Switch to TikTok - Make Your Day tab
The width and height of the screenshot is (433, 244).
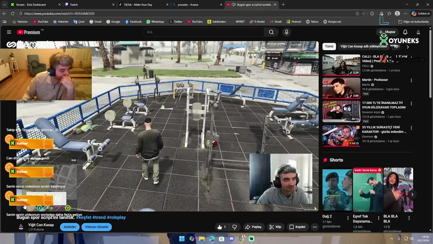tap(143, 5)
